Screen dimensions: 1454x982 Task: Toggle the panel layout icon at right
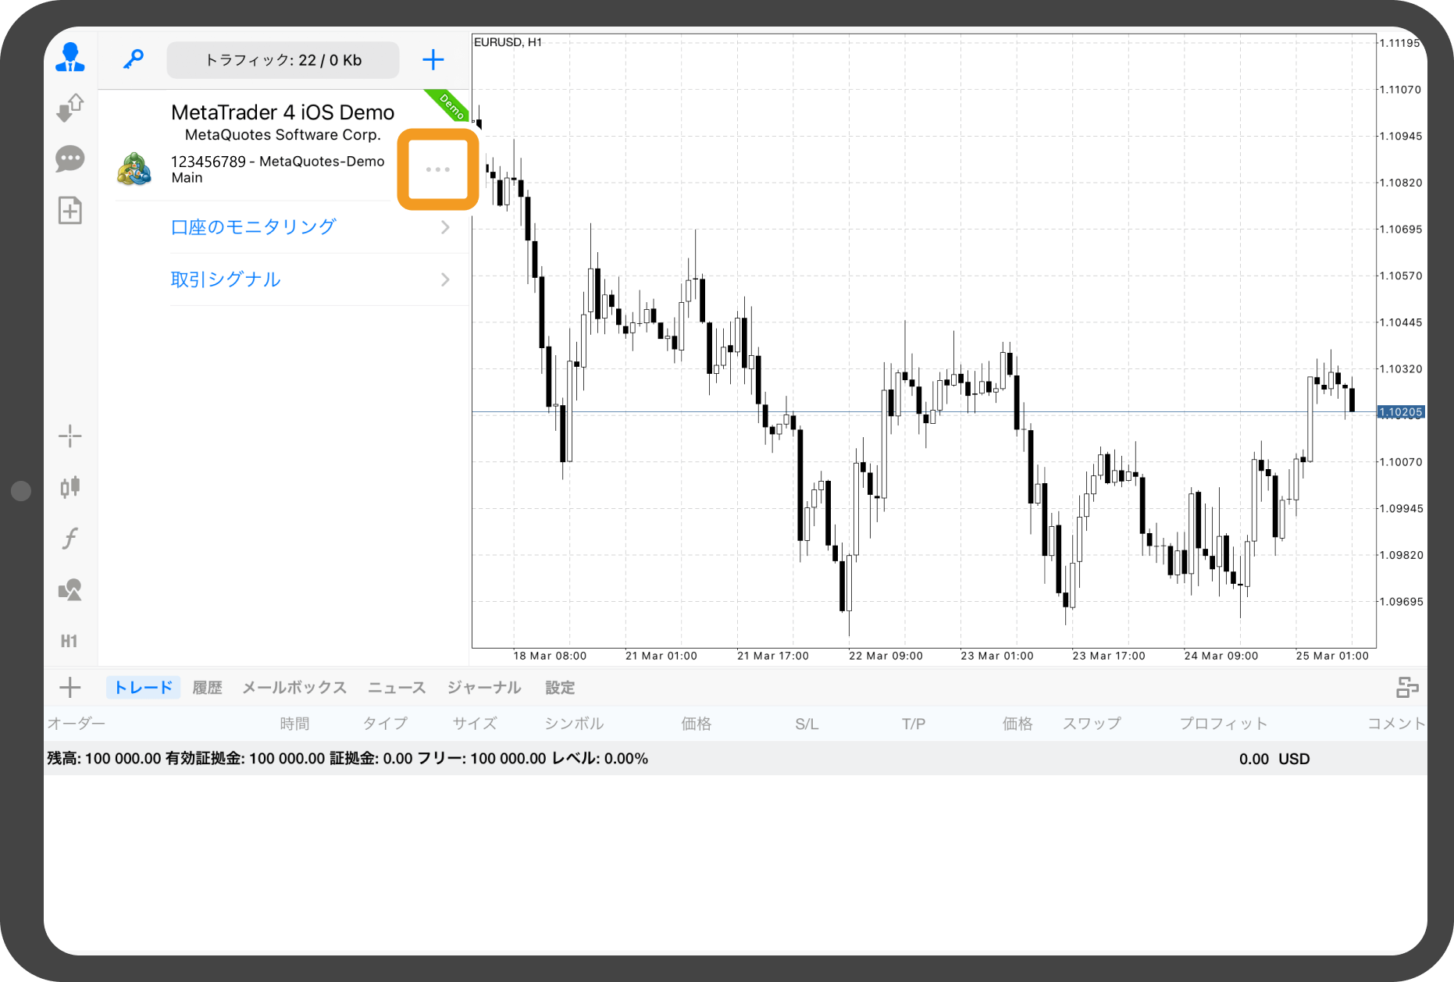(1407, 688)
